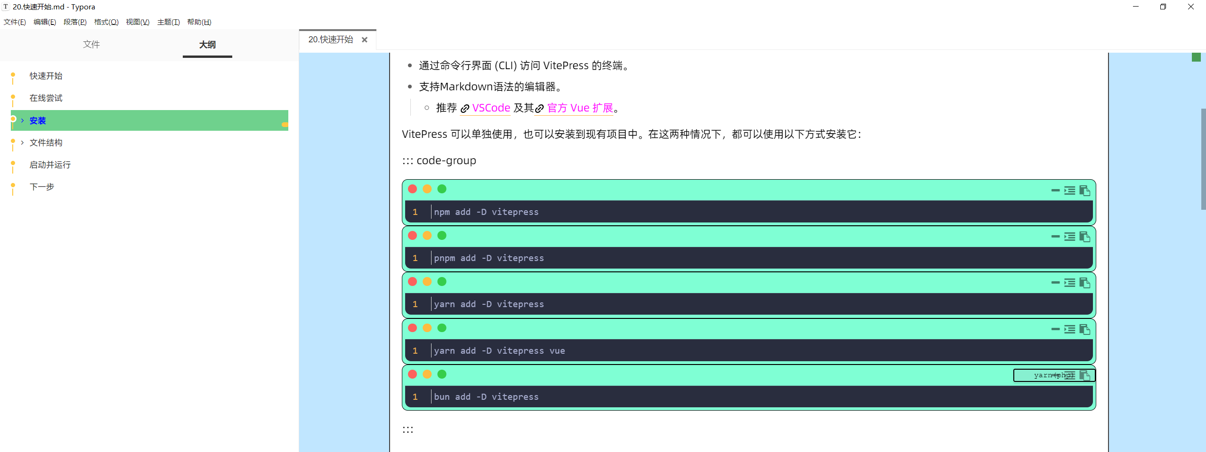This screenshot has width=1206, height=452.
Task: Expand the 安装 outline heading
Action: point(22,120)
